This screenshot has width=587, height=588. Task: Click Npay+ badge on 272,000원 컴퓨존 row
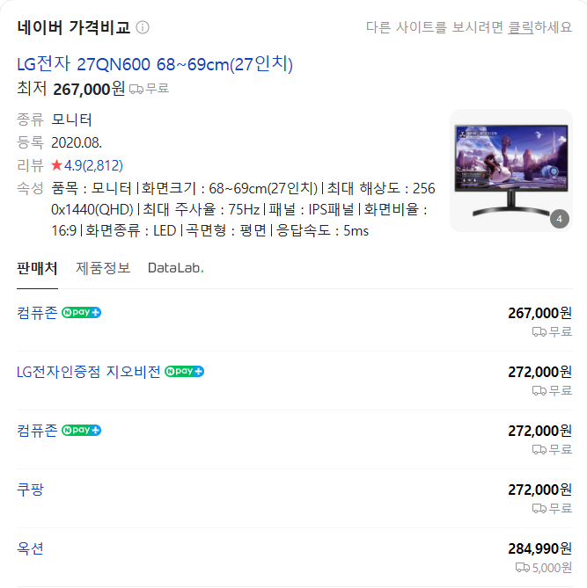tap(81, 430)
